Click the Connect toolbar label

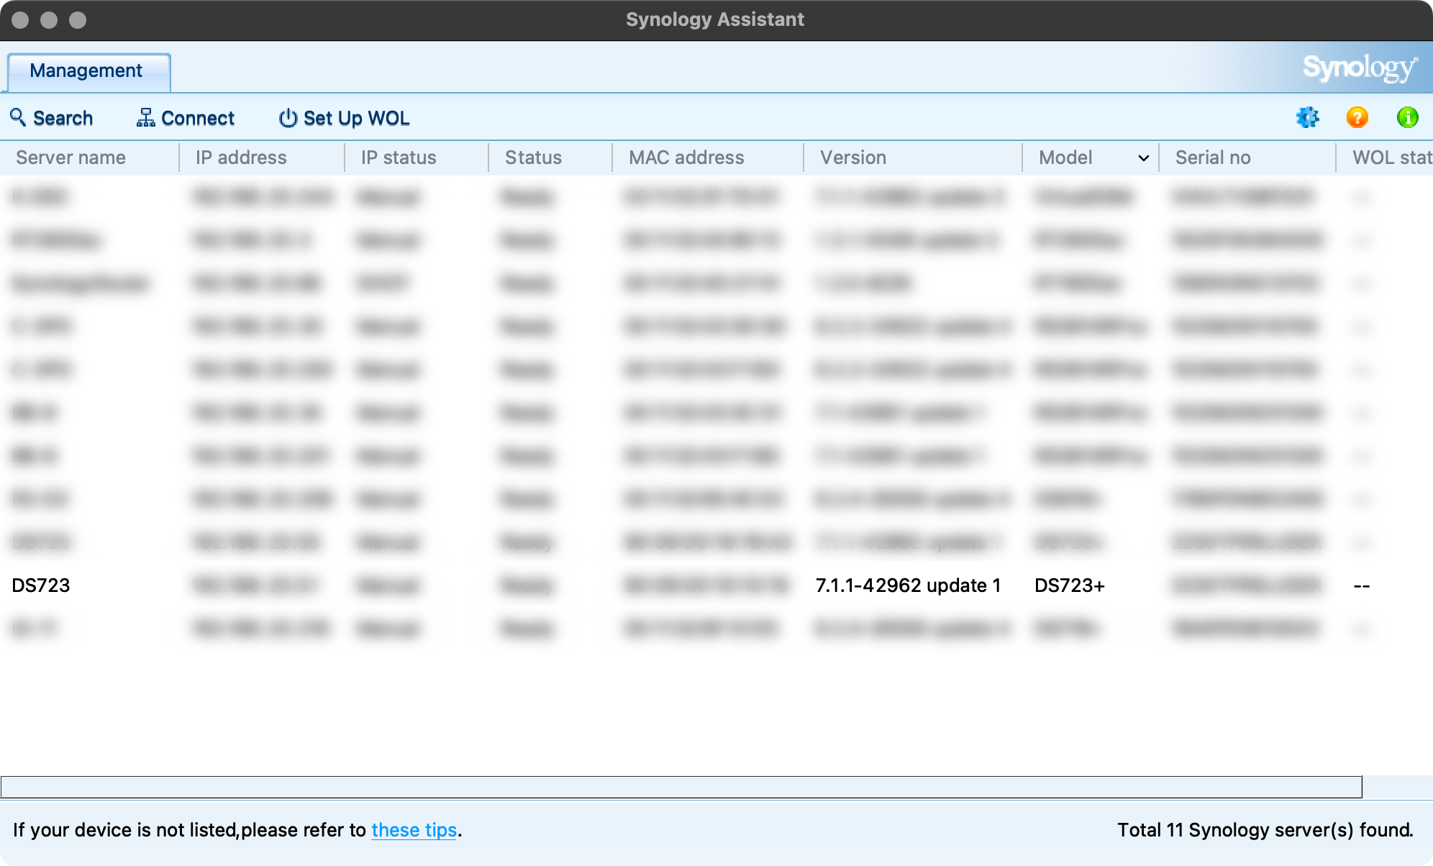198,118
